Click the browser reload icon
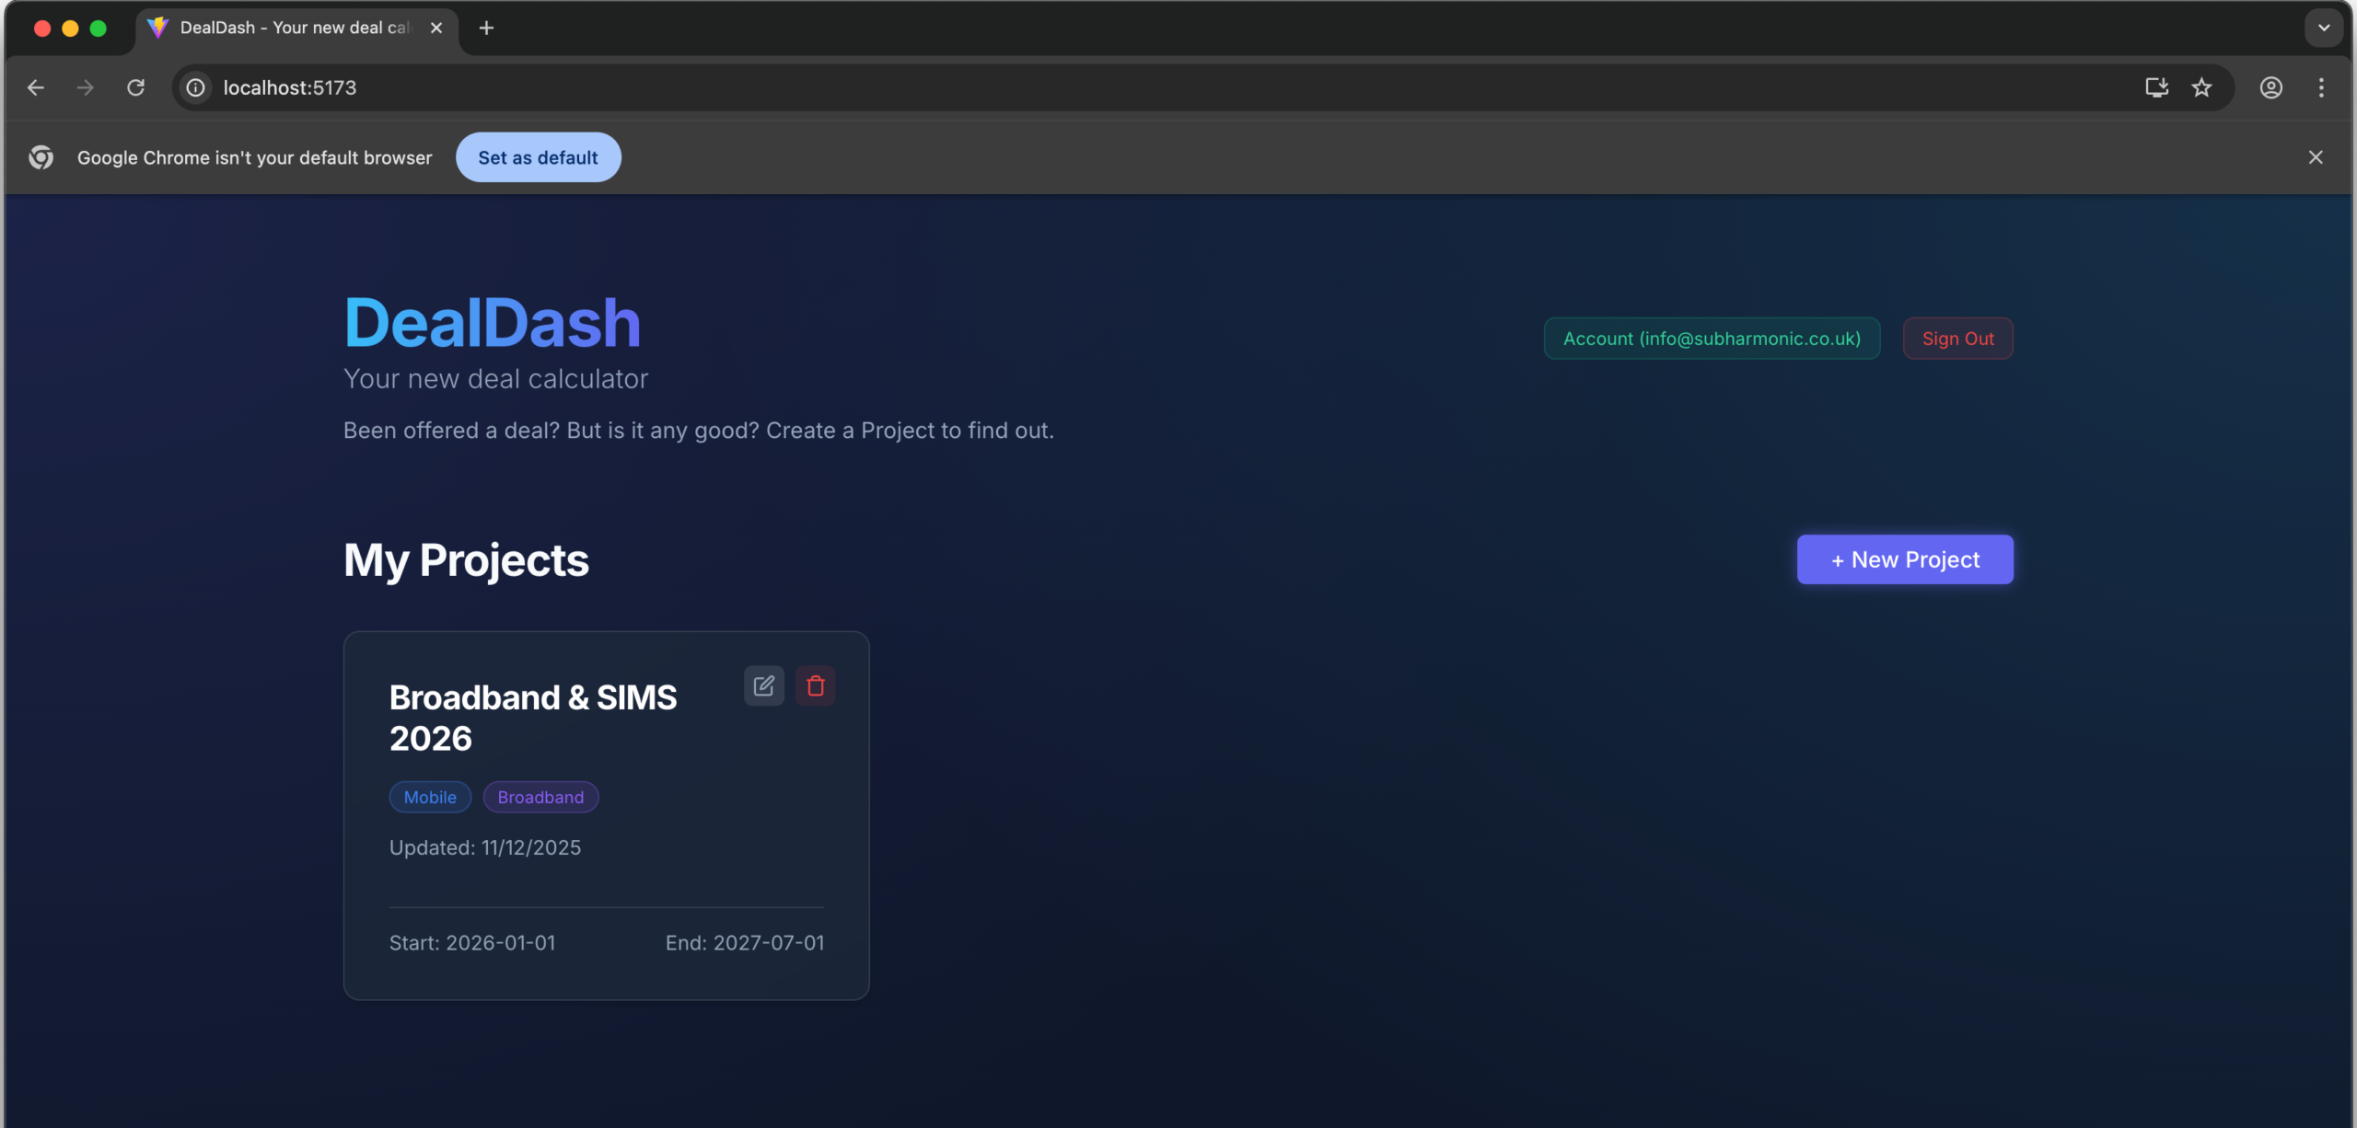 click(x=135, y=87)
